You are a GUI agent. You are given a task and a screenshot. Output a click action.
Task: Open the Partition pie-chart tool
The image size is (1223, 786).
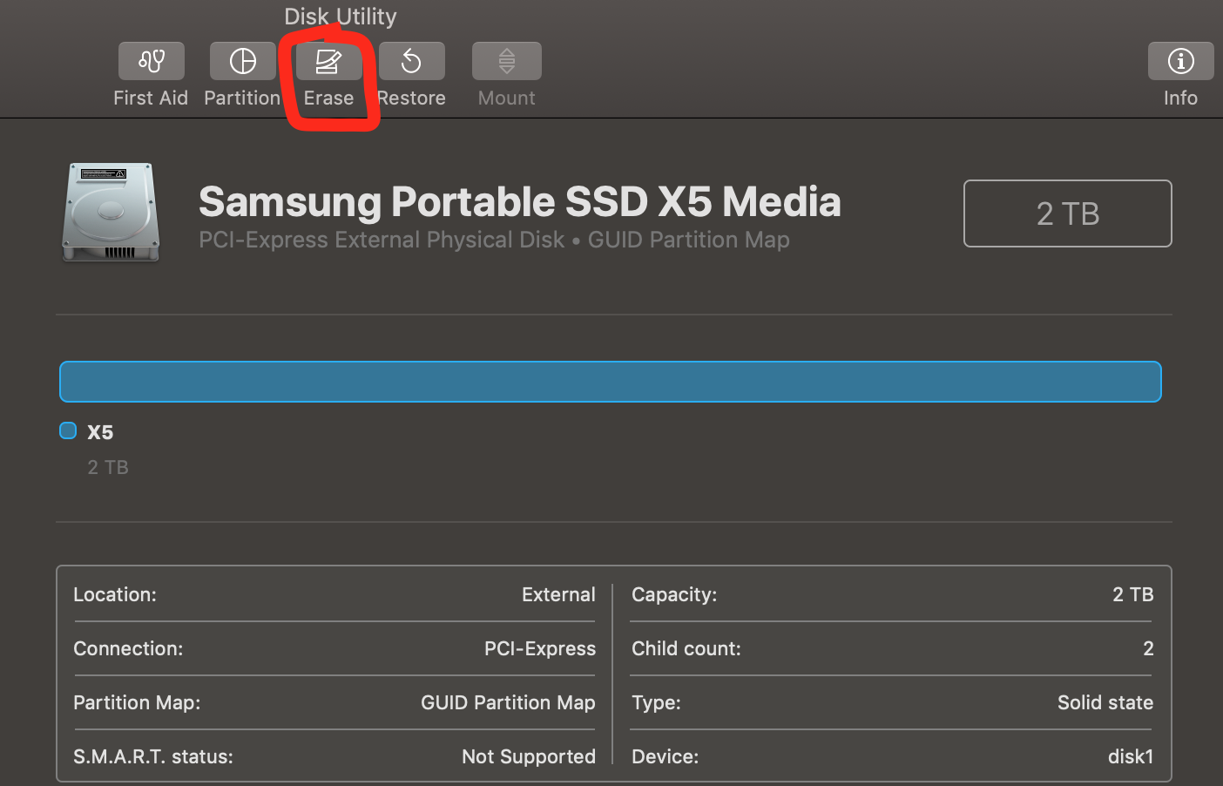pos(242,61)
